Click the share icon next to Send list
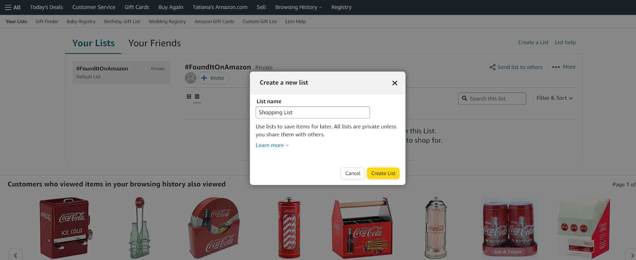 pyautogui.click(x=493, y=67)
